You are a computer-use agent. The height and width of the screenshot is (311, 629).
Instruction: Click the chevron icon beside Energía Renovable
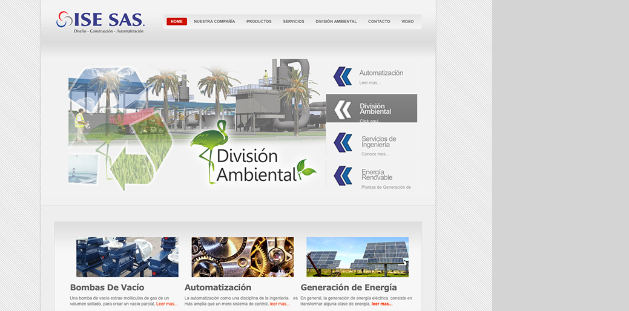(343, 175)
